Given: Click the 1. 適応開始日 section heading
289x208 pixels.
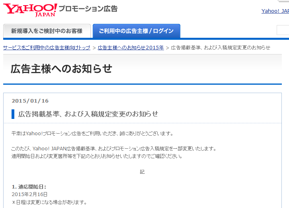Looking at the screenshot, I should click(29, 187).
